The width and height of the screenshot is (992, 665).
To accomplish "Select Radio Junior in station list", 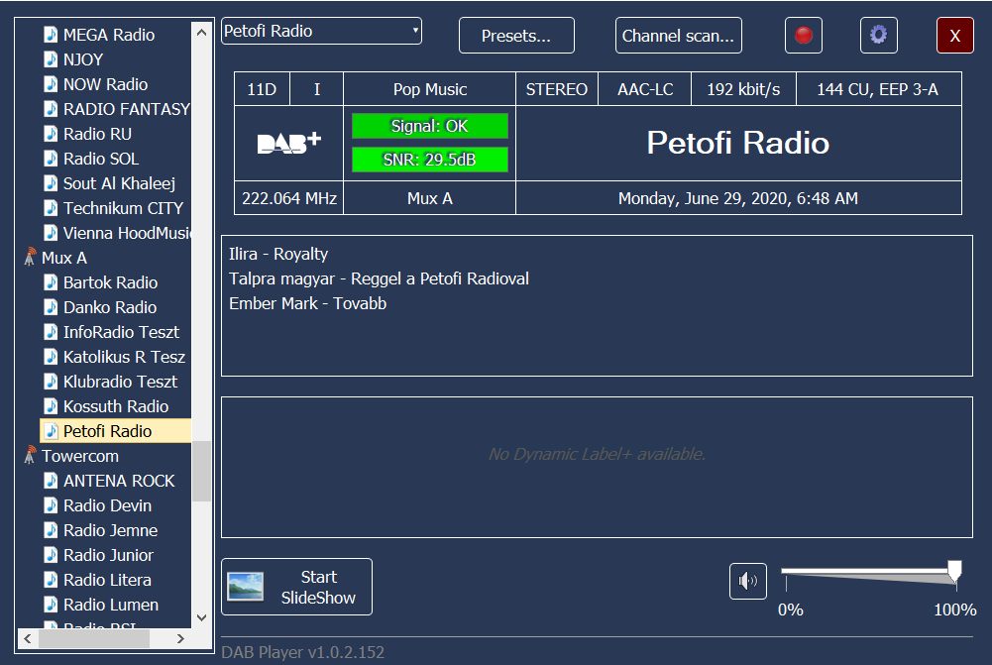I will click(108, 555).
